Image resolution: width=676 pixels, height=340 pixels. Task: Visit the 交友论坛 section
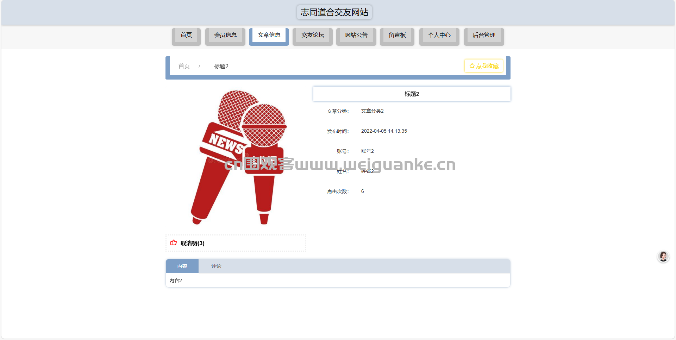[x=312, y=35]
